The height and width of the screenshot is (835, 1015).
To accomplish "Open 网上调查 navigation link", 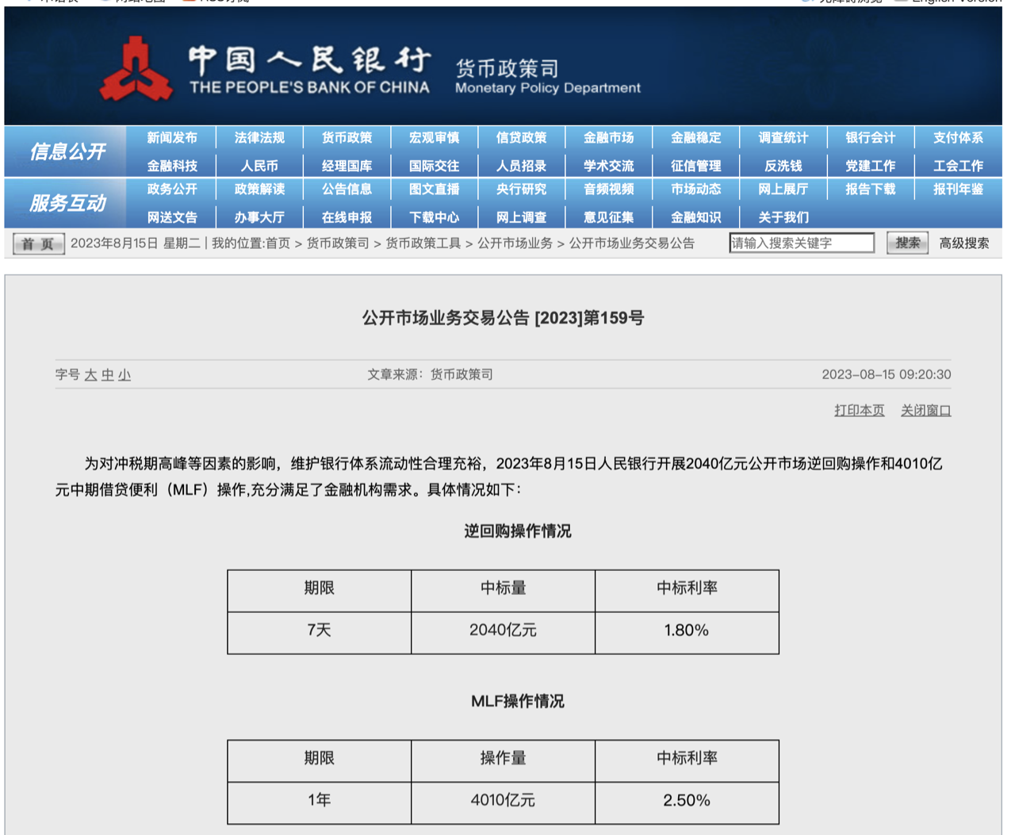I will point(521,217).
